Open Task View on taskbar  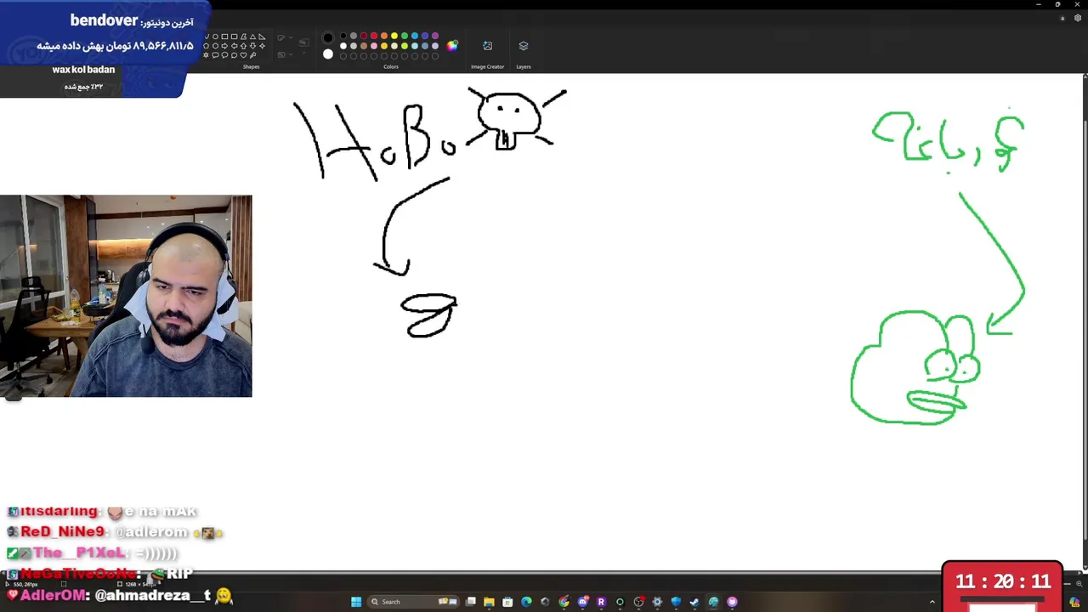click(470, 602)
